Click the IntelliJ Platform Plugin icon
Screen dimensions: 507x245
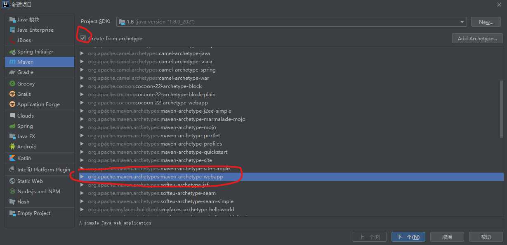12,170
